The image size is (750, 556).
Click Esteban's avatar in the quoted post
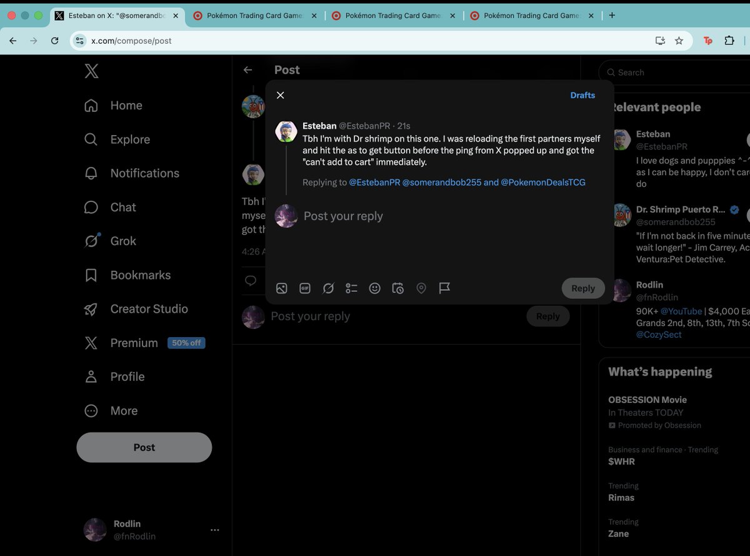286,131
